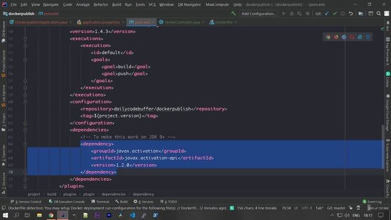Open the Codota side panel
The width and height of the screenshot is (391, 220).
click(388, 79)
